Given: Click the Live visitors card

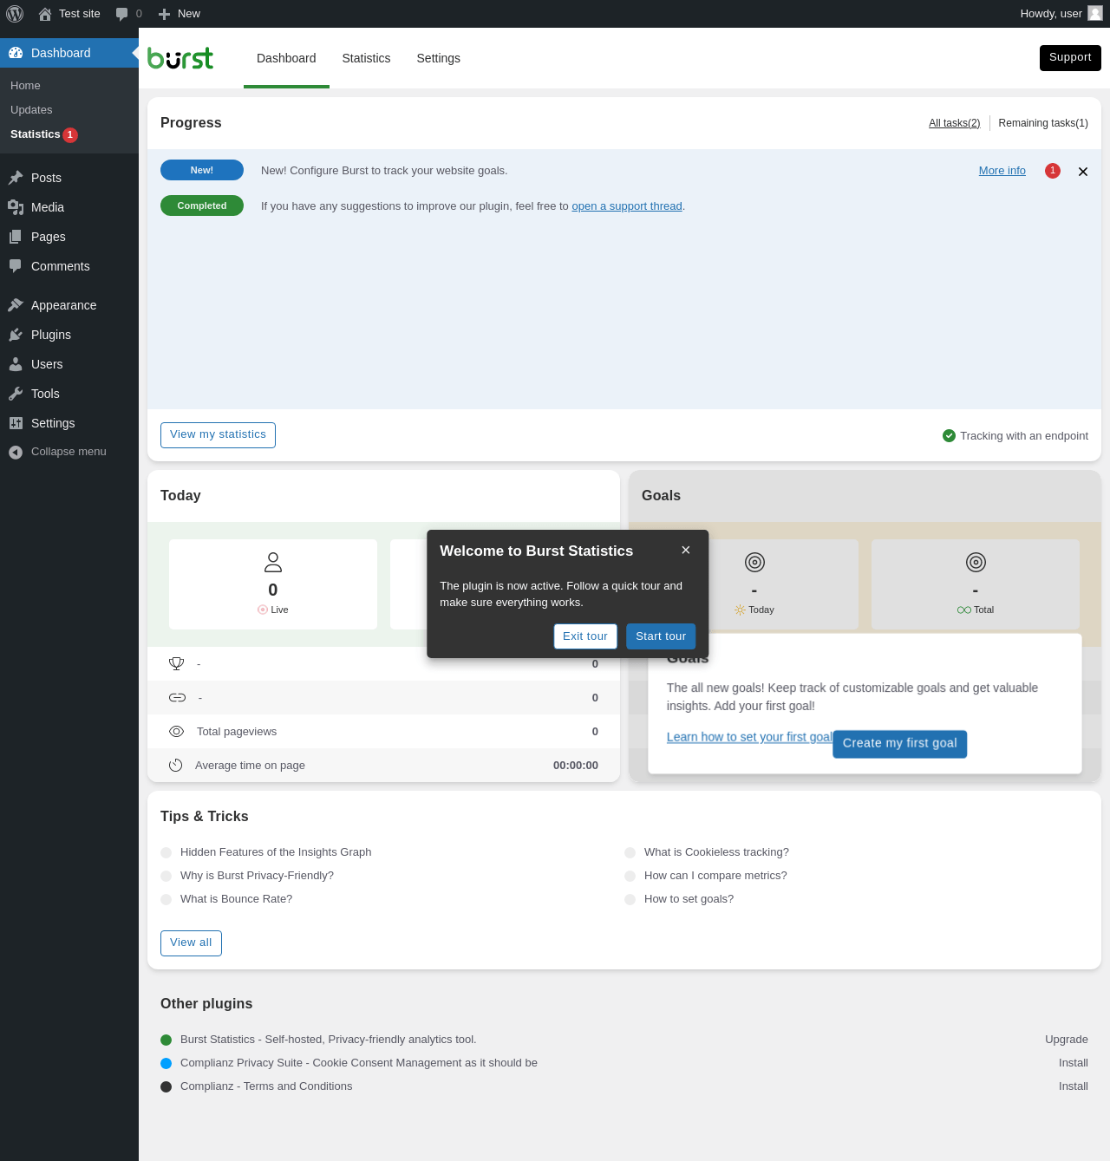Looking at the screenshot, I should pyautogui.click(x=273, y=584).
